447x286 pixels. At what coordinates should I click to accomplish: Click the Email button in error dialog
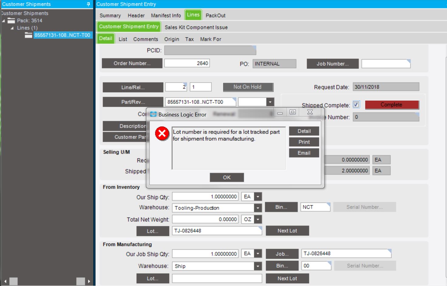point(304,153)
